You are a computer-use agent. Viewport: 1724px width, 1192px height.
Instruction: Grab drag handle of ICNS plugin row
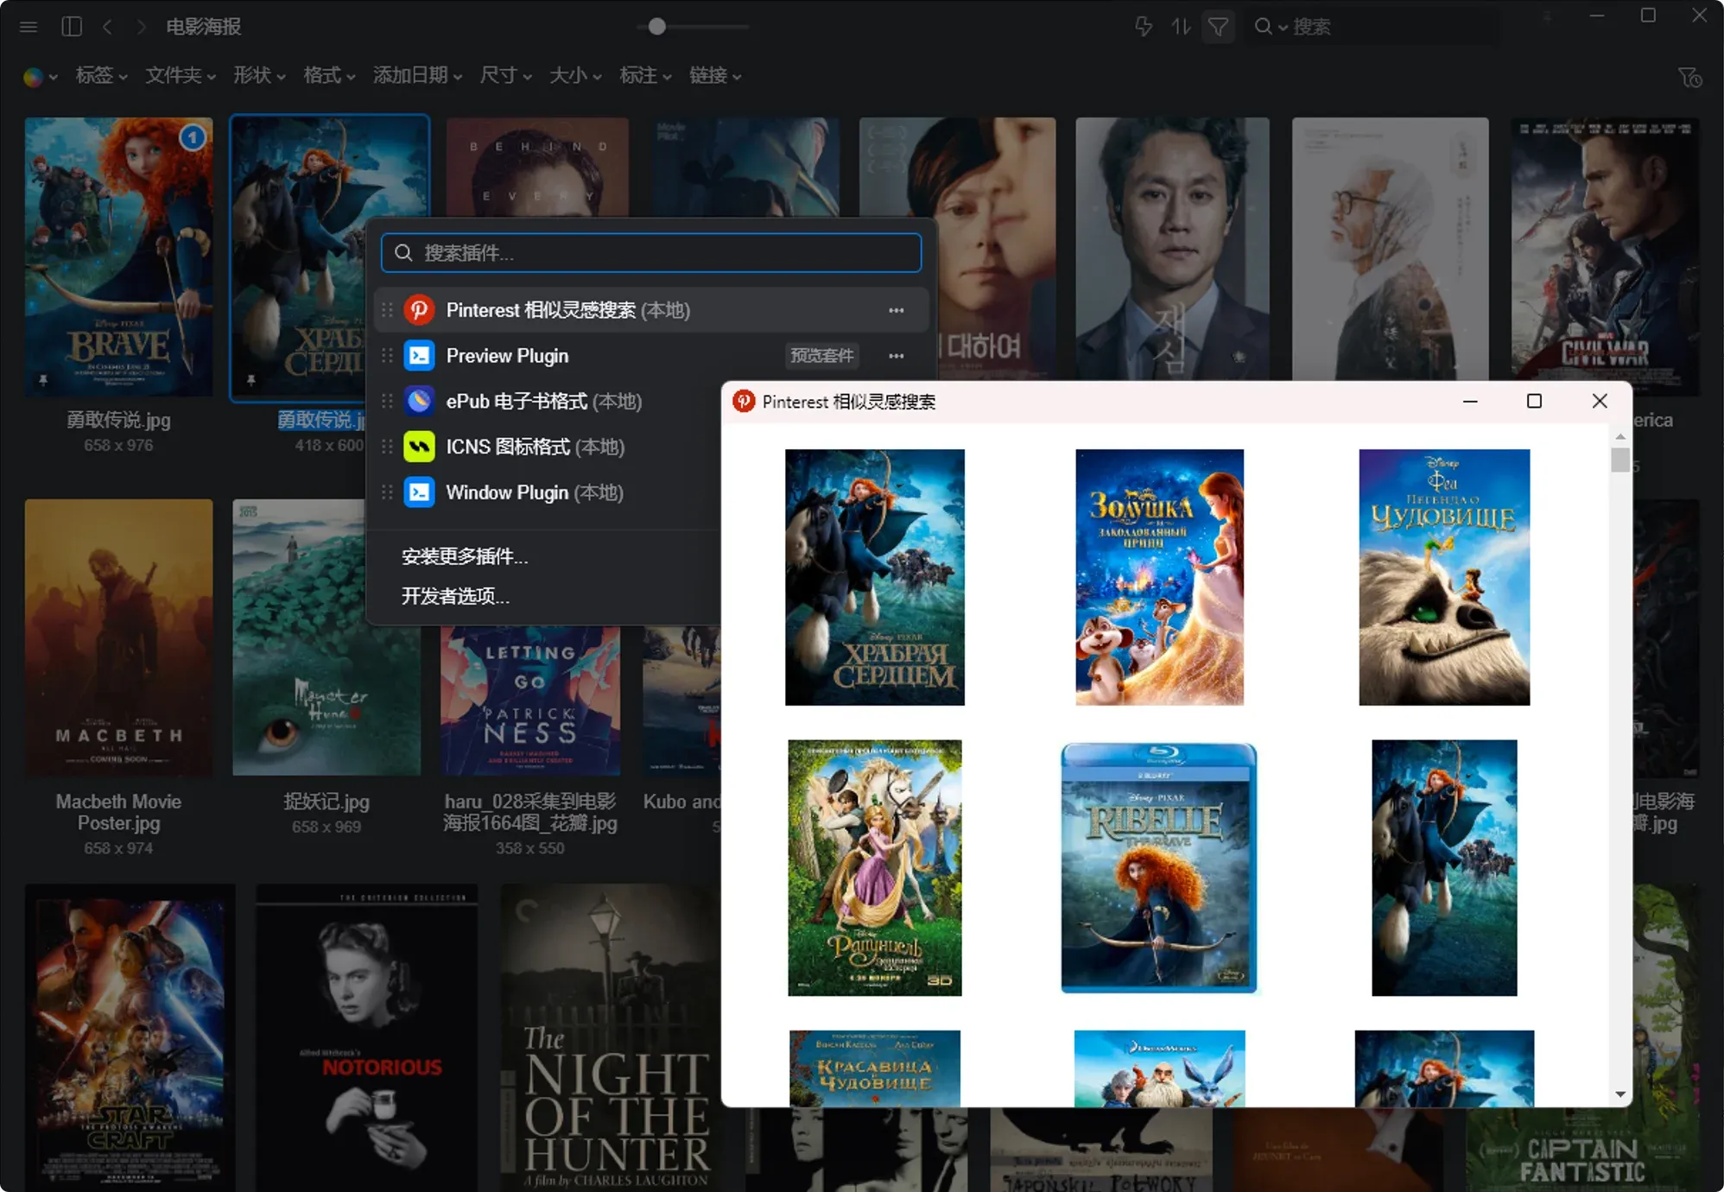(387, 447)
